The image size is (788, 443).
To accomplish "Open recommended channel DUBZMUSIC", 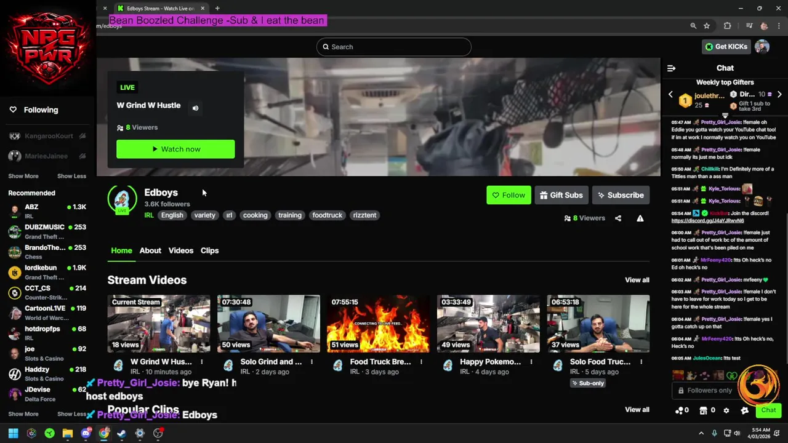I will [x=47, y=231].
